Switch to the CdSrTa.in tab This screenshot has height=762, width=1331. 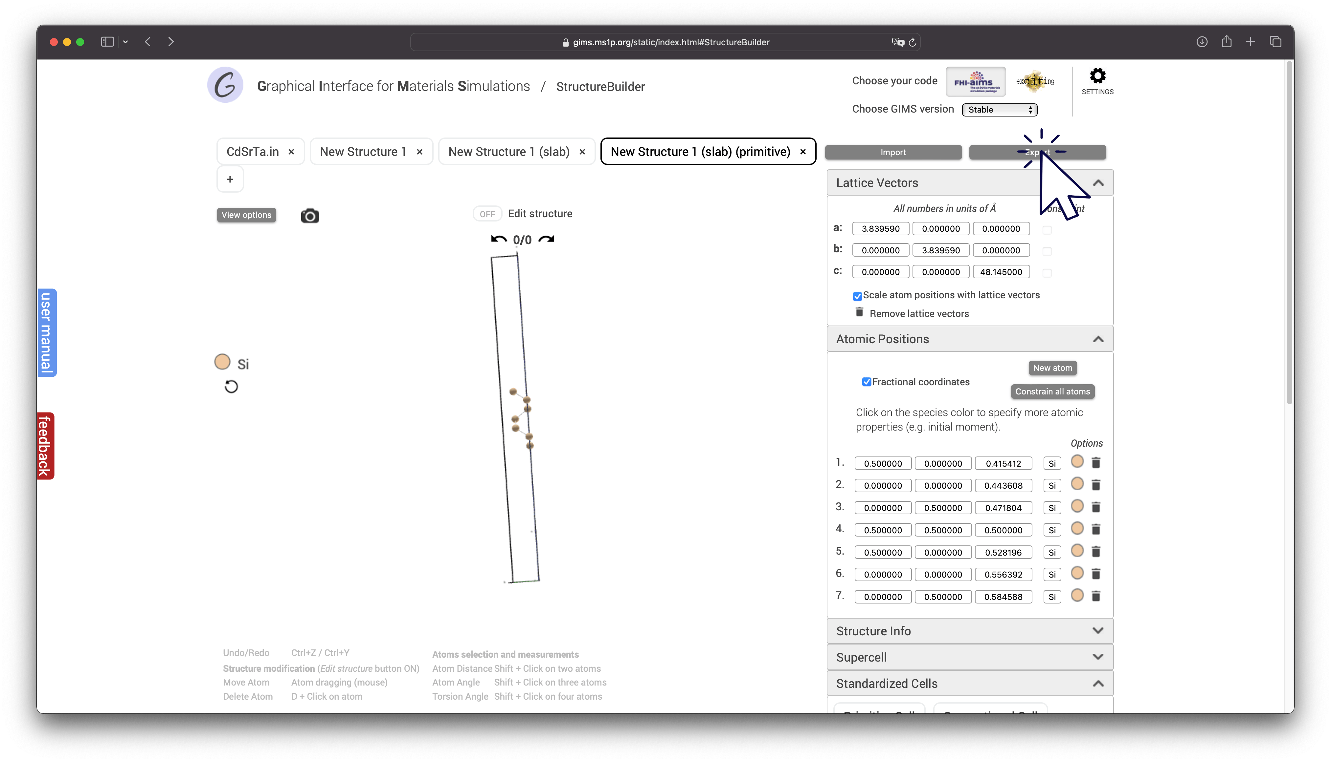point(253,152)
